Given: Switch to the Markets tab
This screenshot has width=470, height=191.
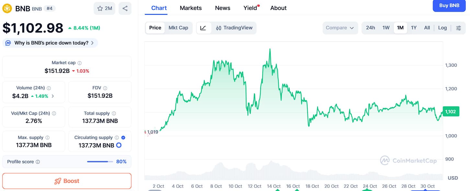Looking at the screenshot, I should [x=190, y=8].
